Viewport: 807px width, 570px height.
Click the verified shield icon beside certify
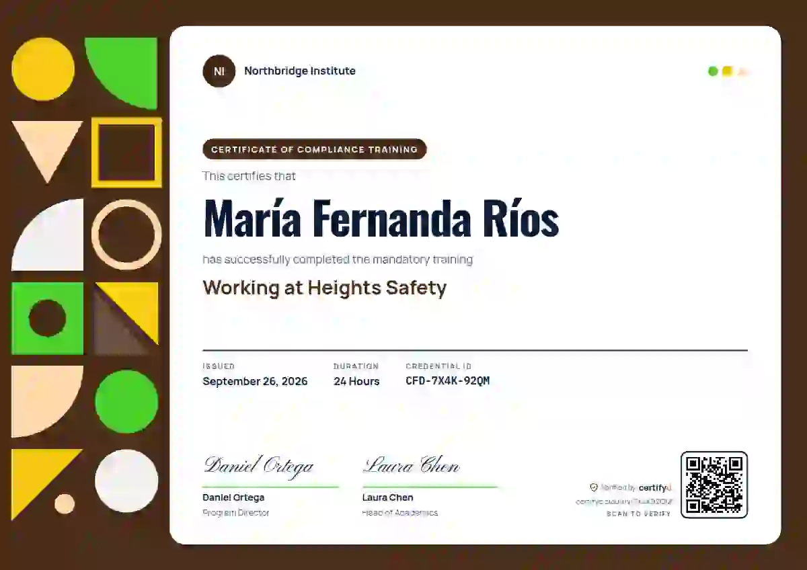point(594,487)
